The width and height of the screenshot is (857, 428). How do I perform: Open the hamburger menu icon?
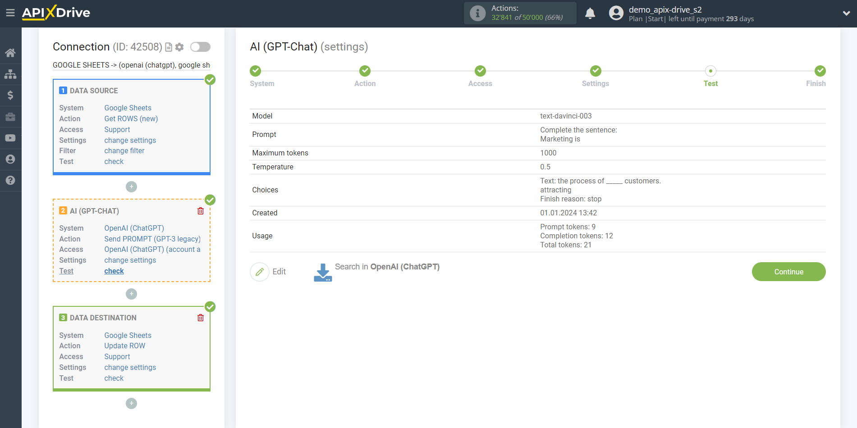[10, 13]
